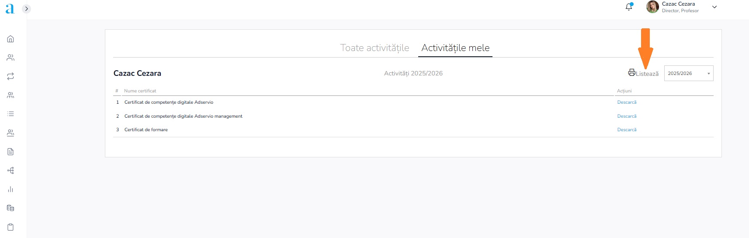Click the hierarchy nodes sidebar icon
Image resolution: width=749 pixels, height=238 pixels.
10,170
